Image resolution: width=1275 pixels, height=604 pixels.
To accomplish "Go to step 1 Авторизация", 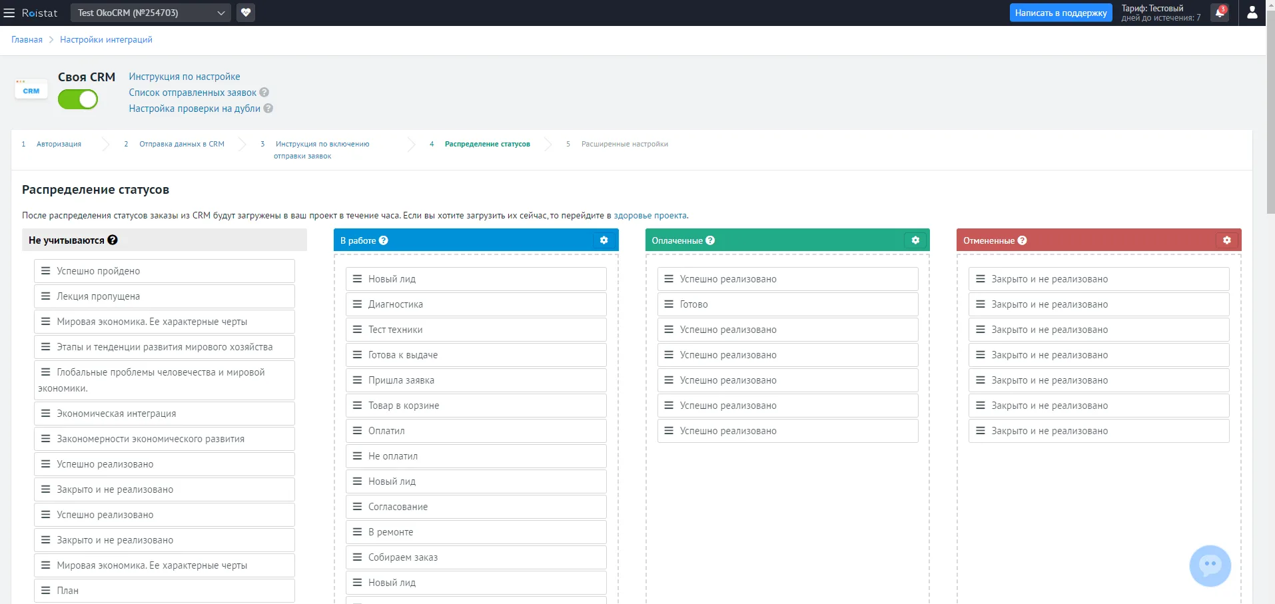I will (x=59, y=144).
